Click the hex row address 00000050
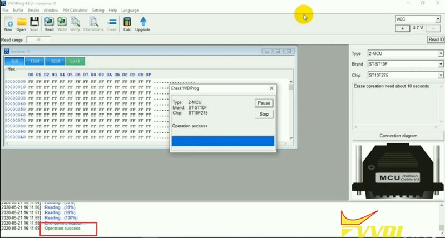Image resolution: width=445 pixels, height=238 pixels. tap(16, 110)
